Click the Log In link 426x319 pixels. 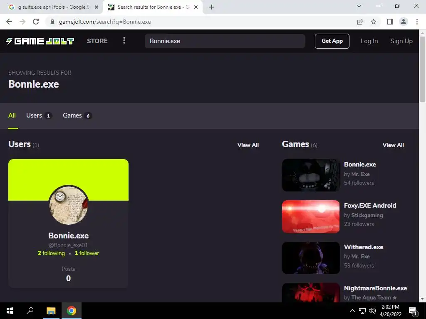pos(369,41)
